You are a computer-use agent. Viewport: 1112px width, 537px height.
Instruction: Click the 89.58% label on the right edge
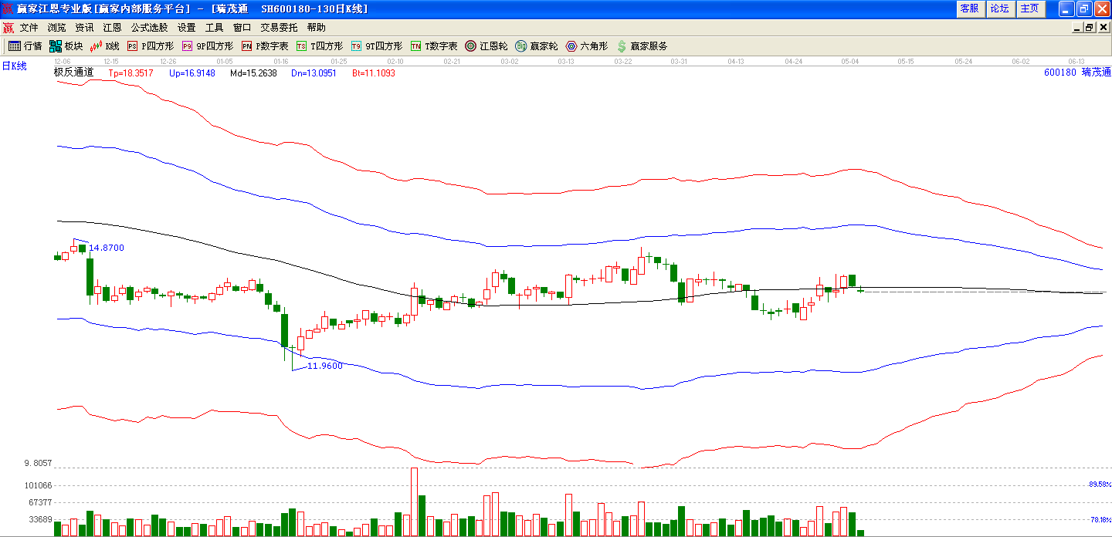(1100, 485)
